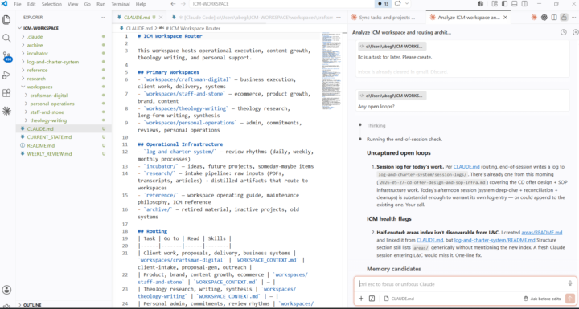Go forward using the navigation arrow

183,4
